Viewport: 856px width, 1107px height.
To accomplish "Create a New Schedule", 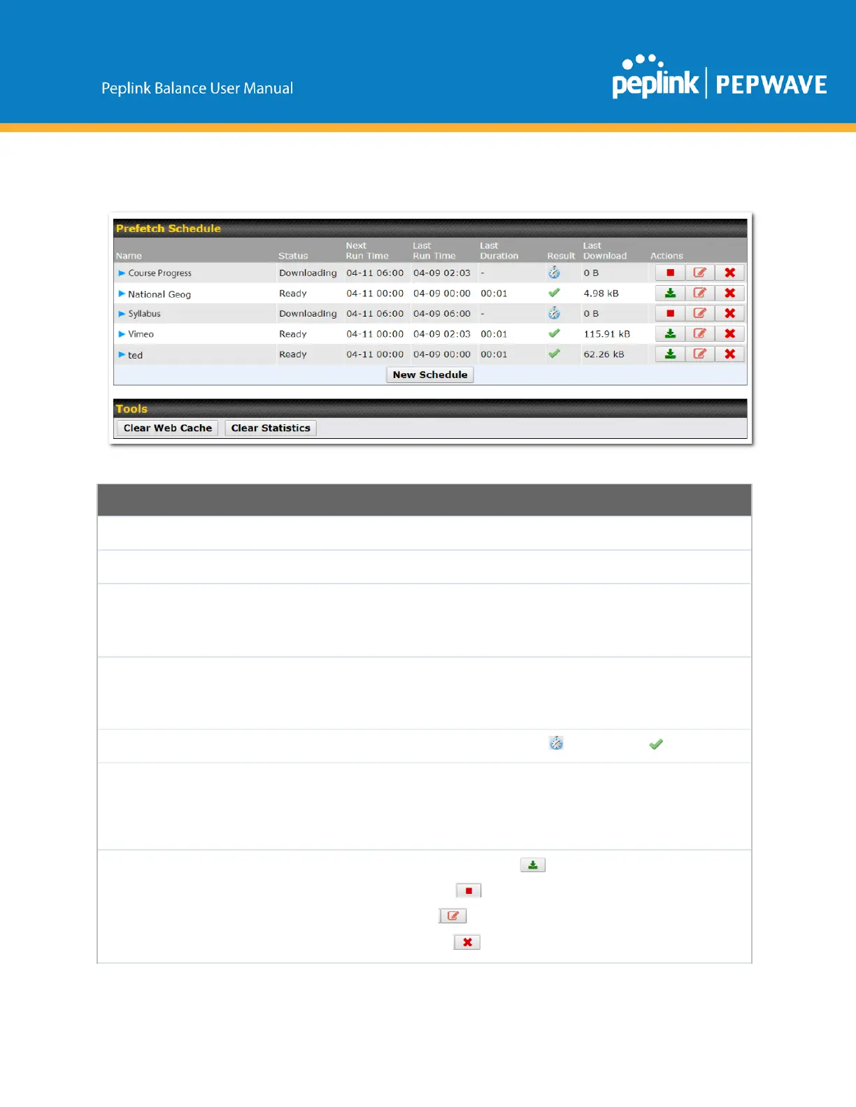I will [x=430, y=375].
